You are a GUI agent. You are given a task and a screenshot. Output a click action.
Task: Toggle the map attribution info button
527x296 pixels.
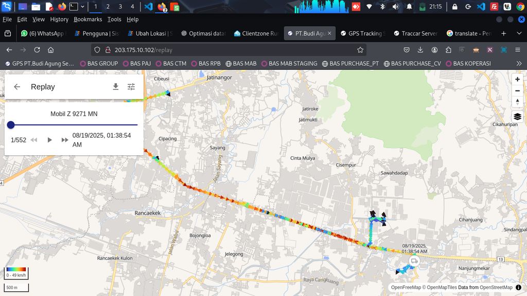pos(518,287)
